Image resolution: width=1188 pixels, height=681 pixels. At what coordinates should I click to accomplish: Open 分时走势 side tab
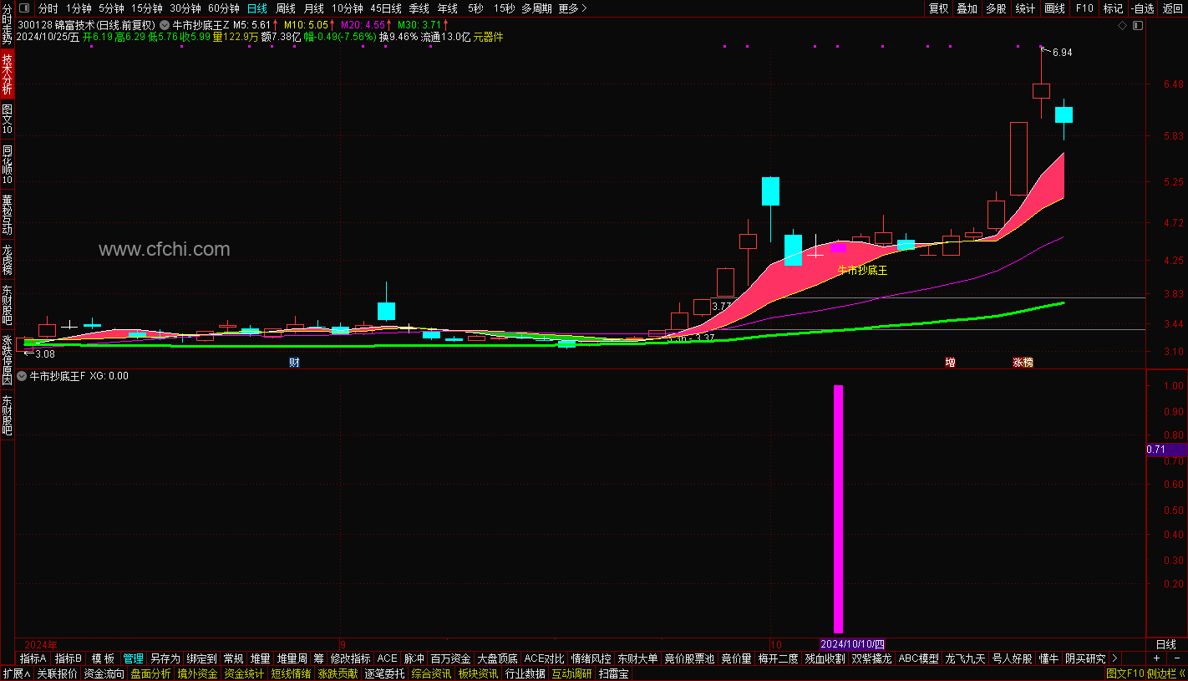pos(7,24)
